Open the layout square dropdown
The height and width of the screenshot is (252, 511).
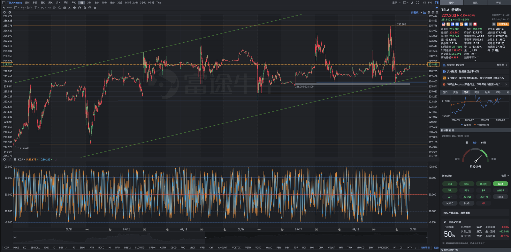[x=406, y=3]
